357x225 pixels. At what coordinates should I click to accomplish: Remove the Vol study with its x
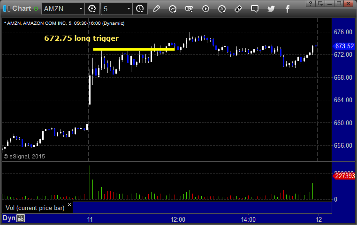point(69,204)
